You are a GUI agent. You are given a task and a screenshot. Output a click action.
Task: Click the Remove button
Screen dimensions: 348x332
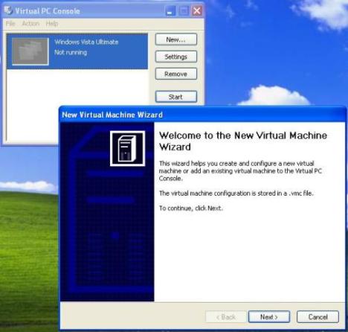coord(176,74)
